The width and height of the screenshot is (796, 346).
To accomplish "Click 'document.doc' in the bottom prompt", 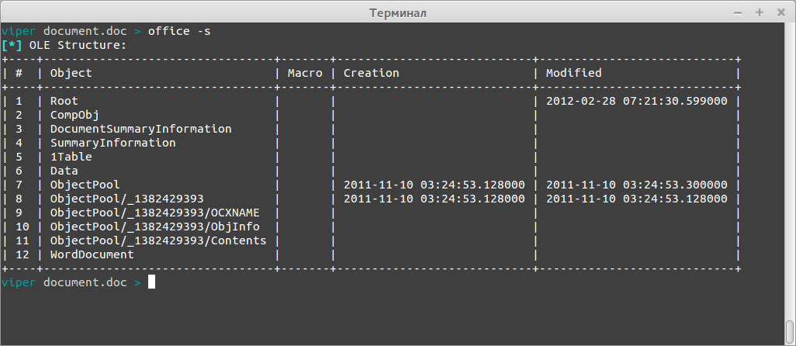I will (85, 282).
